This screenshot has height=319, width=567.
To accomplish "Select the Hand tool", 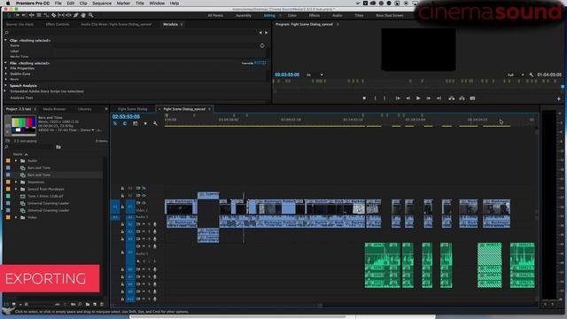I will 83,16.
